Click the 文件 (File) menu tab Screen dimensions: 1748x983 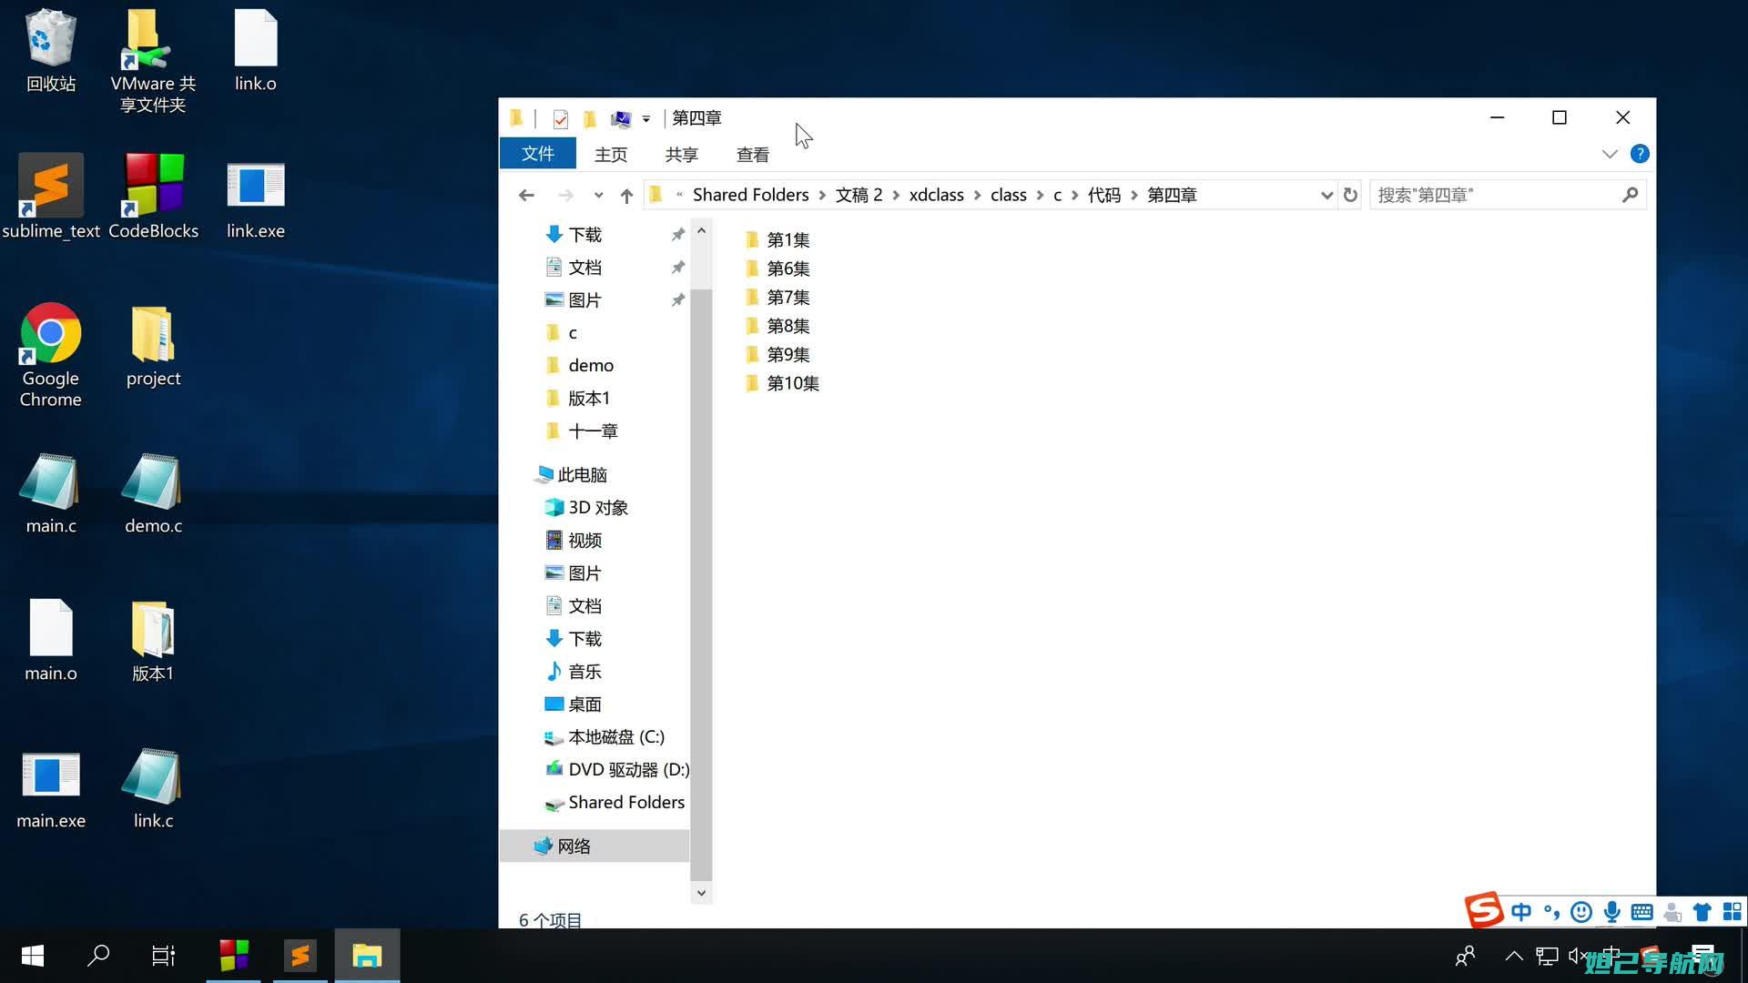535,154
